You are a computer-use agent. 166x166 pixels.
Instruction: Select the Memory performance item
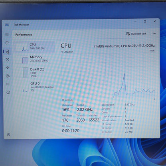point(35,59)
